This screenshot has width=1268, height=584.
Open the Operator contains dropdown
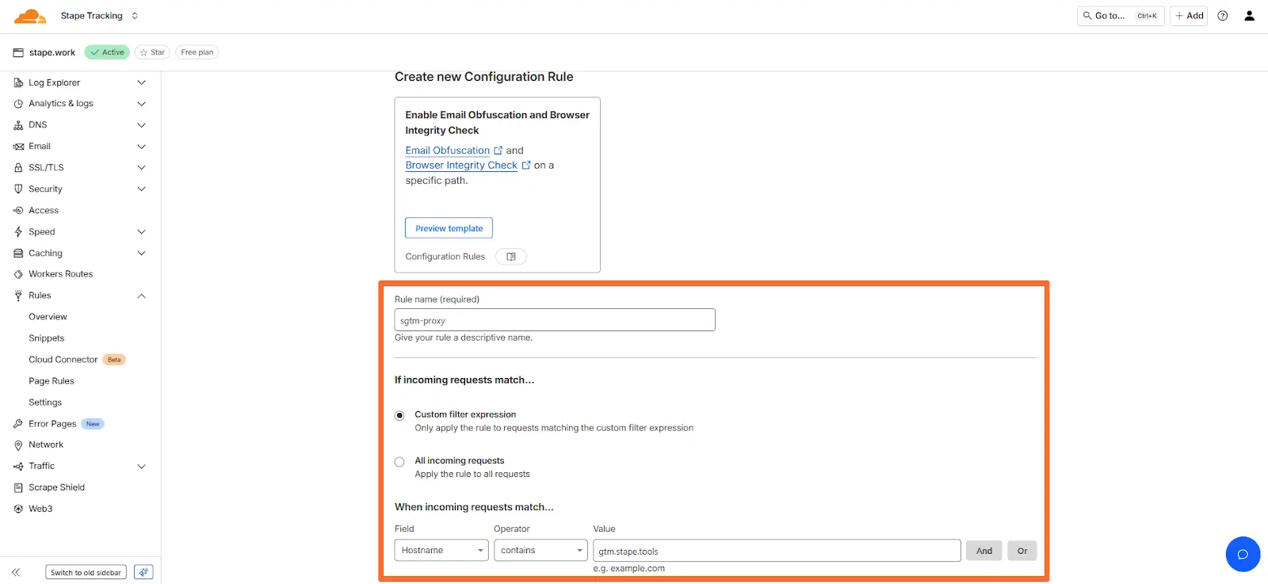pyautogui.click(x=540, y=551)
